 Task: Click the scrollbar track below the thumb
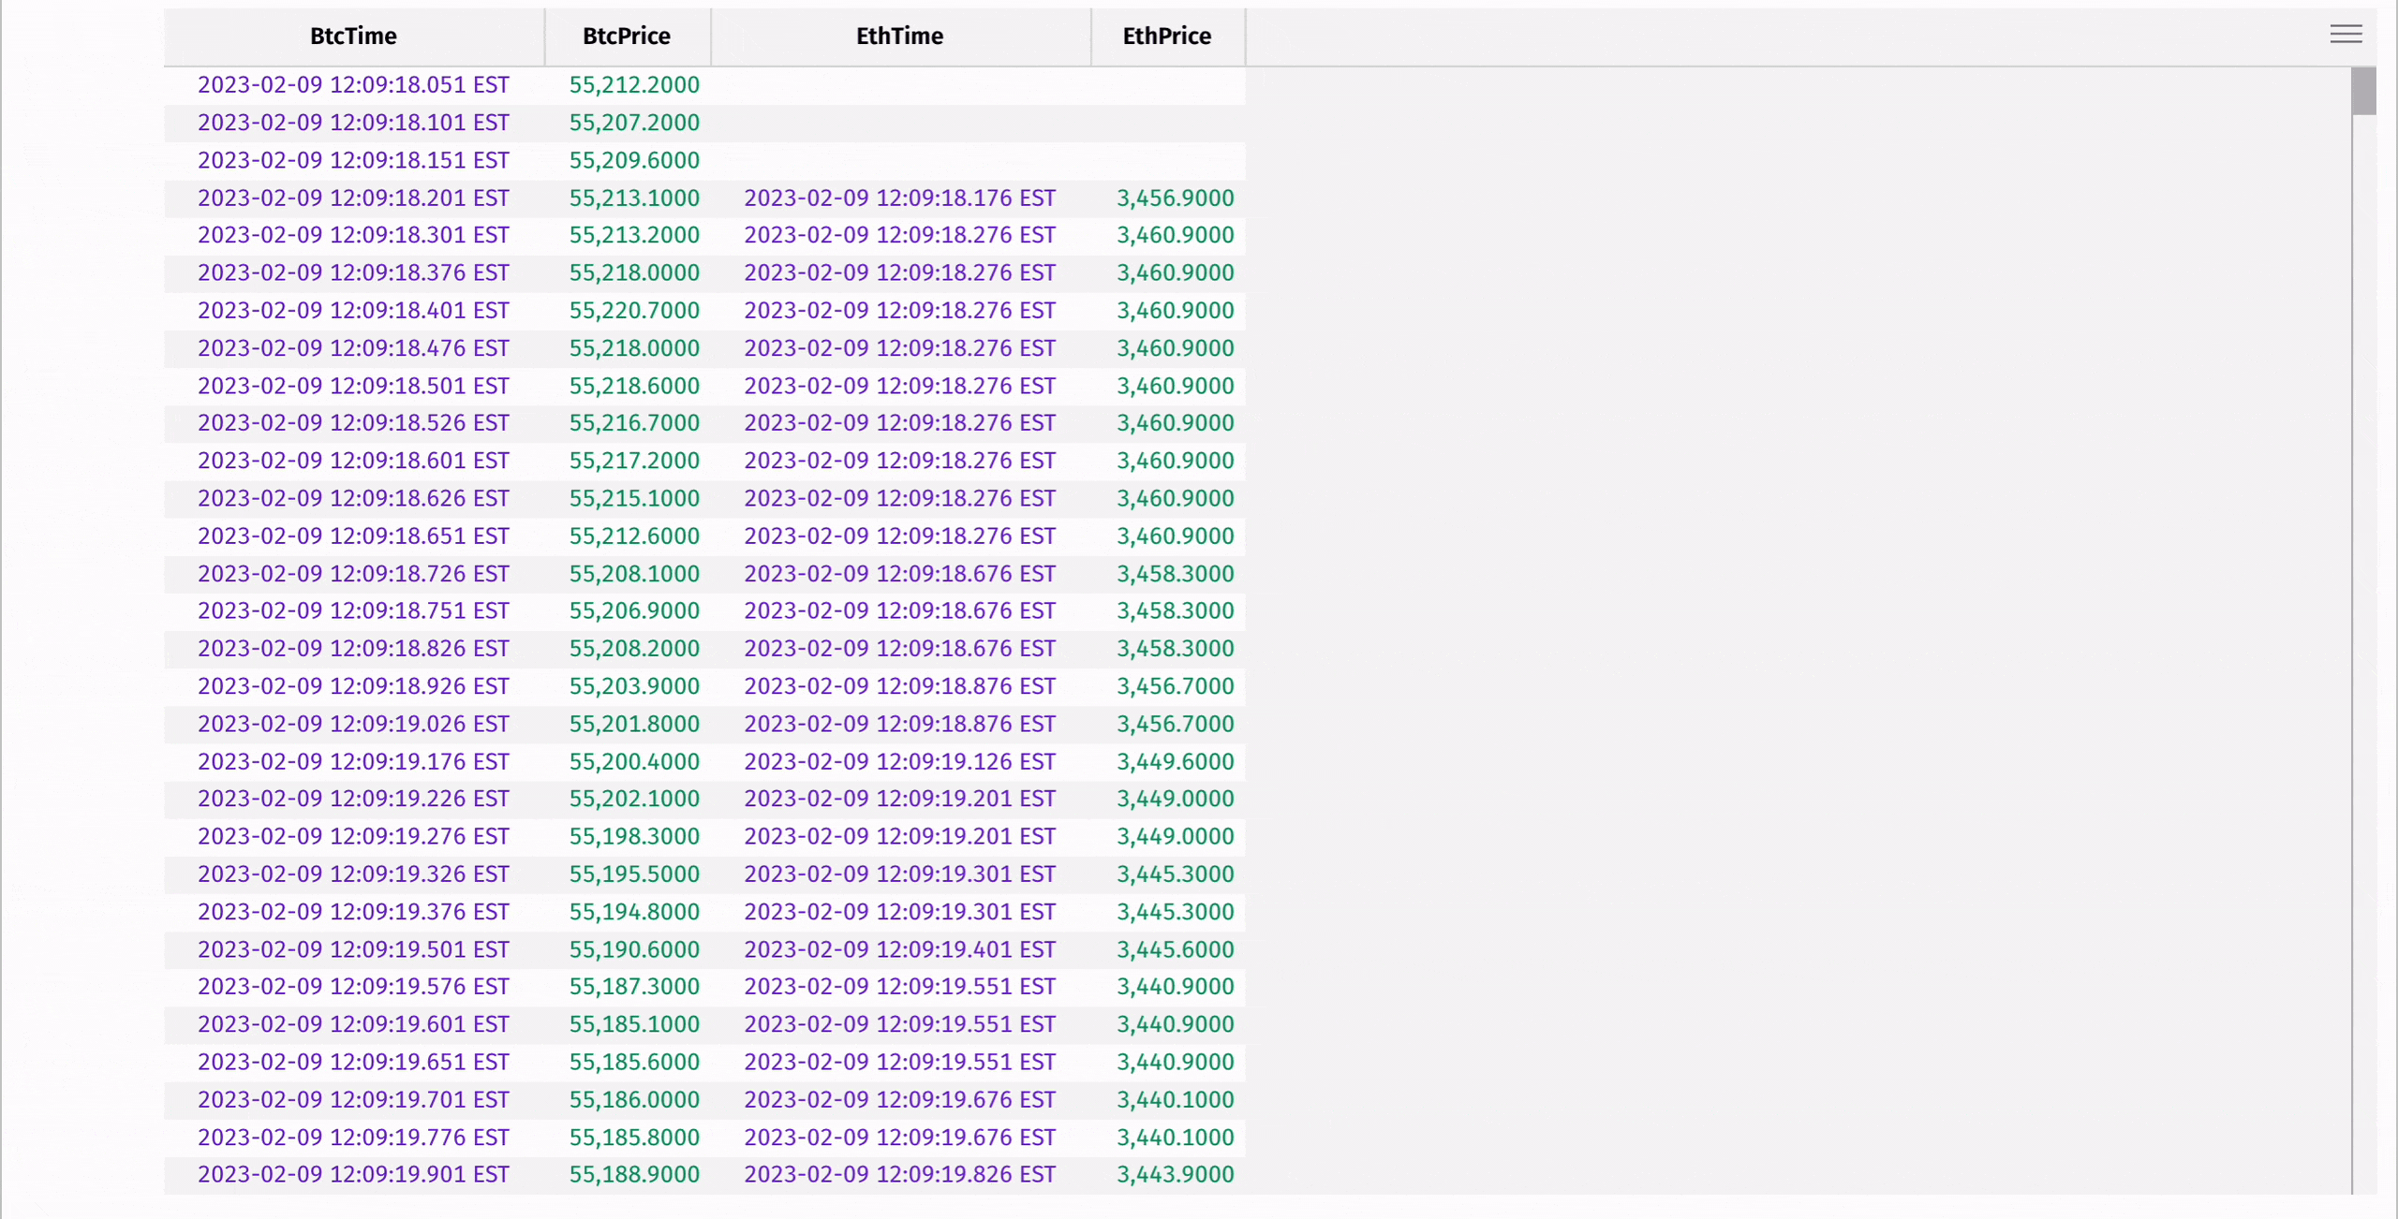[2363, 655]
